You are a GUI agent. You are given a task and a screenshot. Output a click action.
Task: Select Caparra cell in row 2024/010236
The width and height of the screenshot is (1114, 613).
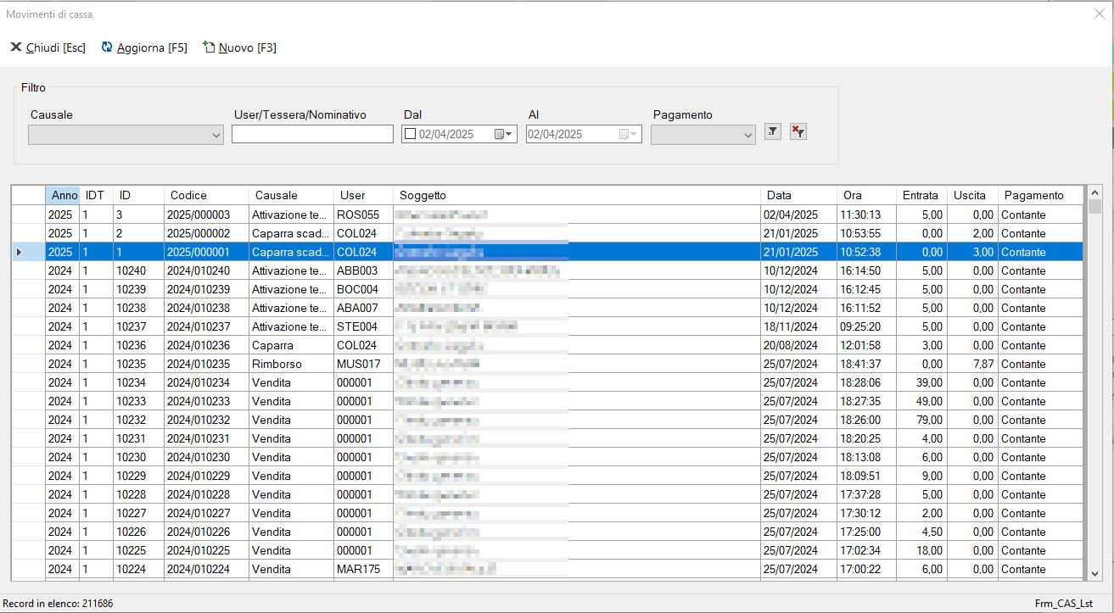point(291,345)
